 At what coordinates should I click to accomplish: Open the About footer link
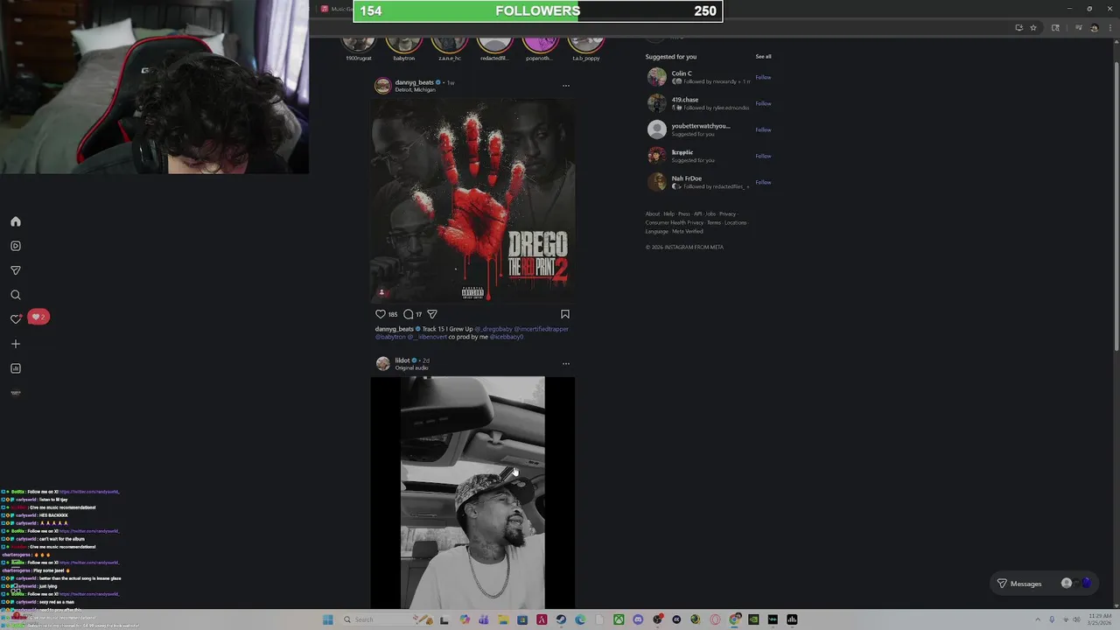click(x=653, y=213)
